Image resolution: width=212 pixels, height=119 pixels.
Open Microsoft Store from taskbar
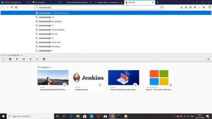click(85, 116)
